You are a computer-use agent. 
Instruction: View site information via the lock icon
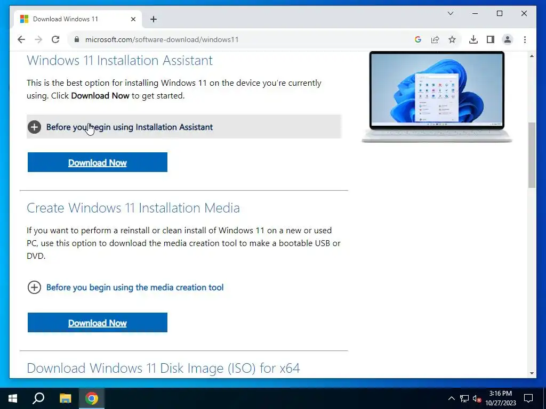point(77,39)
